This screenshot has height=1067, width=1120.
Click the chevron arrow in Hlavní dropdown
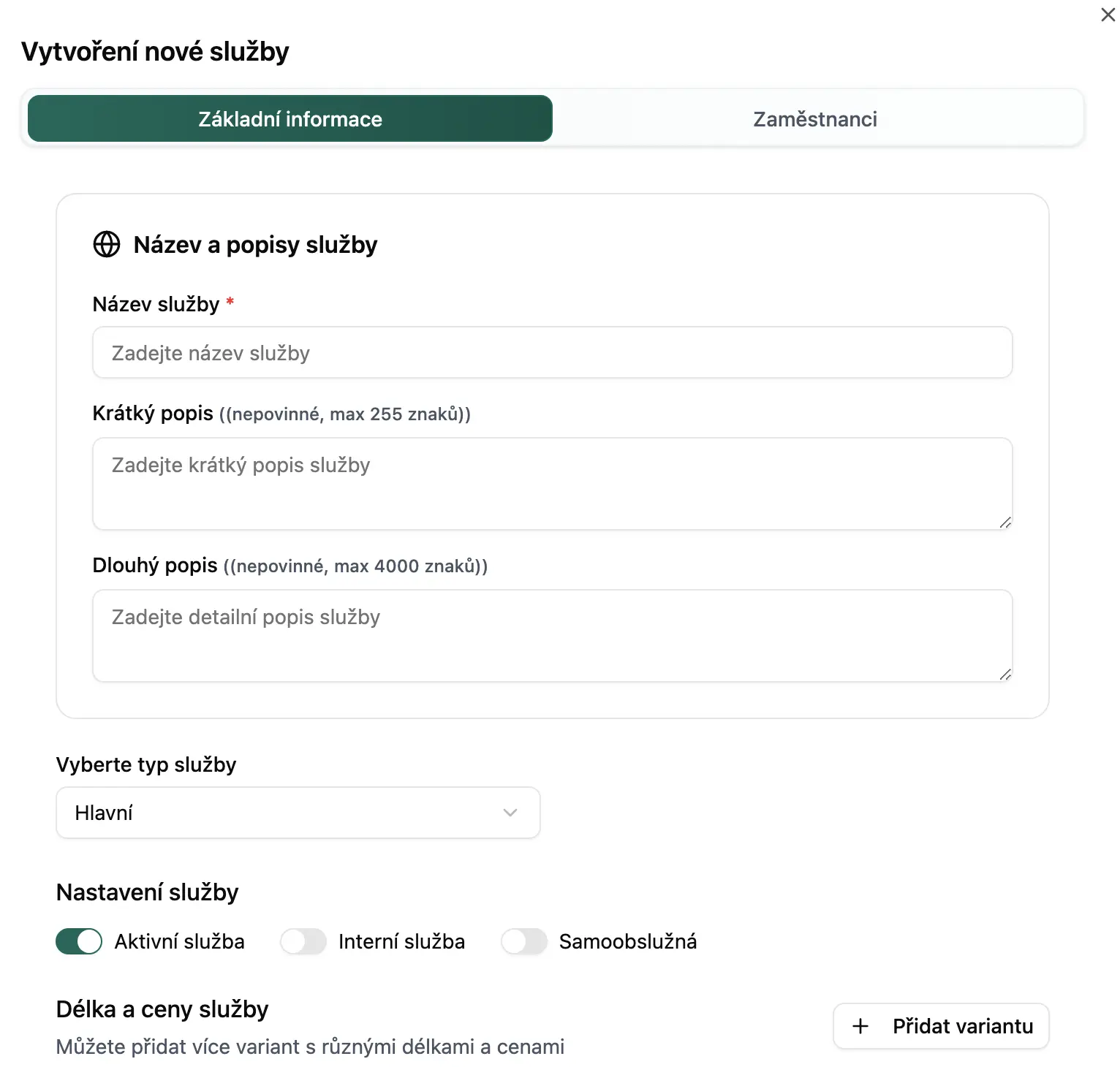(x=510, y=813)
